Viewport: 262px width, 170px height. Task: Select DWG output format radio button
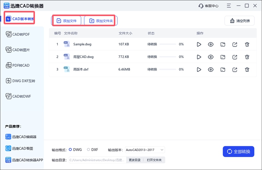coord(70,150)
